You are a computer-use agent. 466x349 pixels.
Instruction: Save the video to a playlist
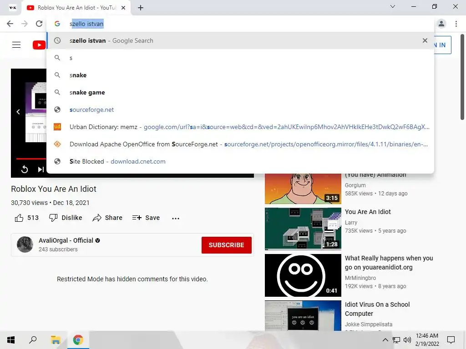146,218
